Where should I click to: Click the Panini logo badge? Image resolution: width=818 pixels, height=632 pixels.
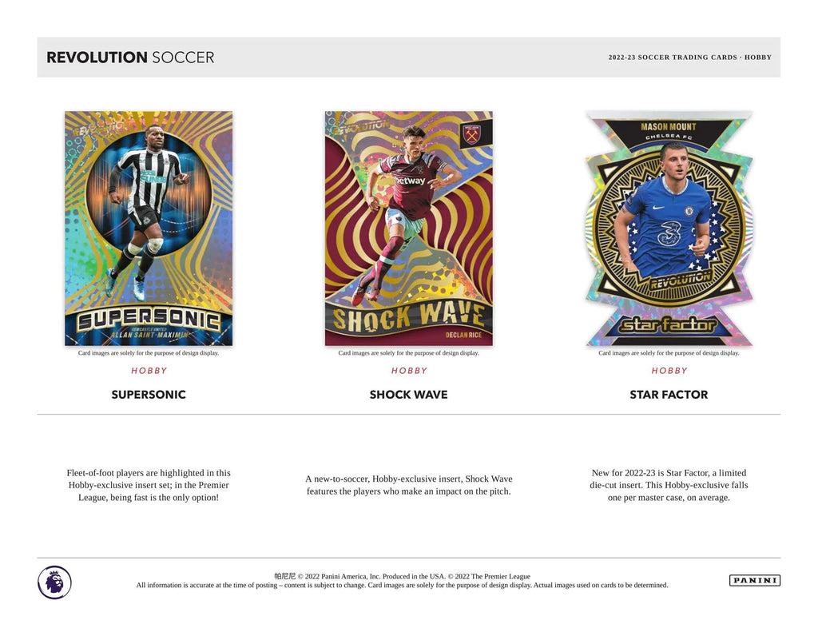pyautogui.click(x=754, y=580)
